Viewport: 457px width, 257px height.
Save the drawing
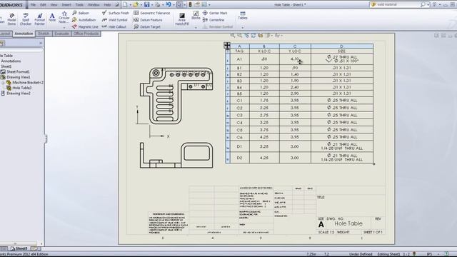(x=147, y=5)
